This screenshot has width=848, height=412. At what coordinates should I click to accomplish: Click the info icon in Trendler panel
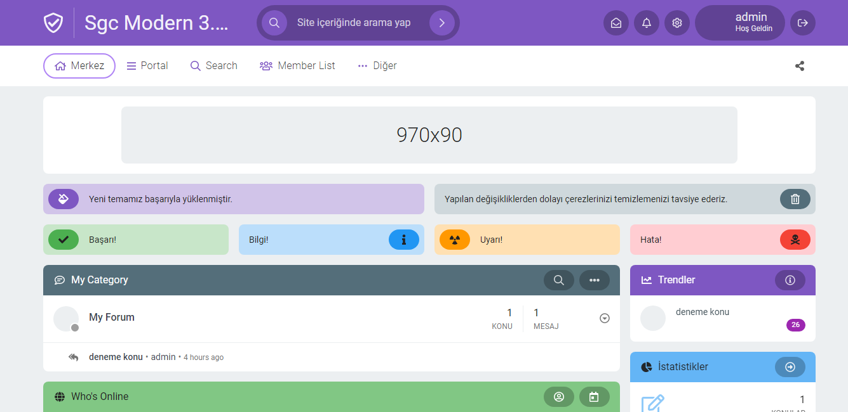790,280
